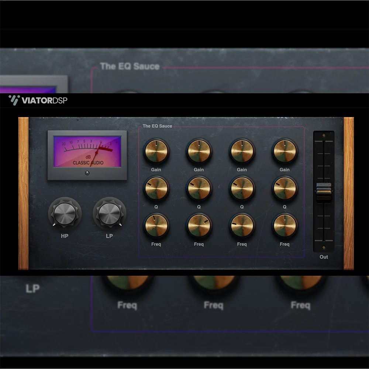Click the HP filter knob

pos(65,213)
